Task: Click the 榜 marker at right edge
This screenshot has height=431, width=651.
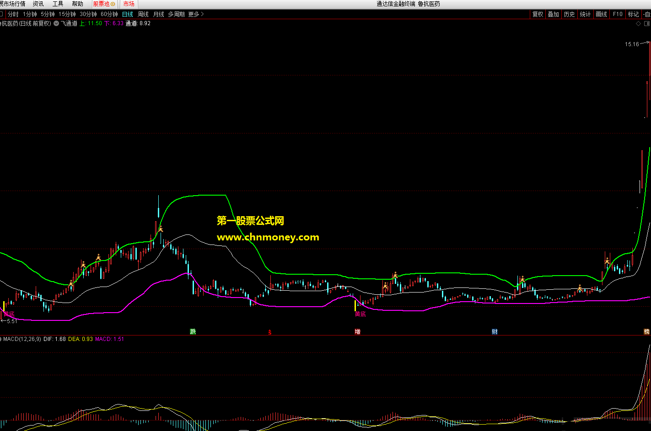Action: (647, 331)
